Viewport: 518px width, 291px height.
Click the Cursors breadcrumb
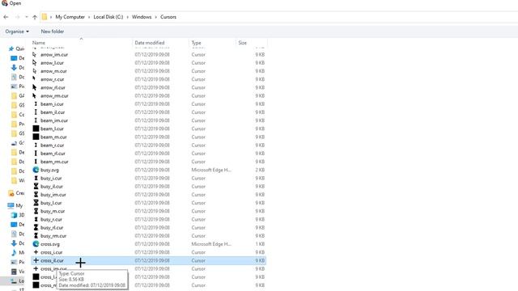(168, 17)
